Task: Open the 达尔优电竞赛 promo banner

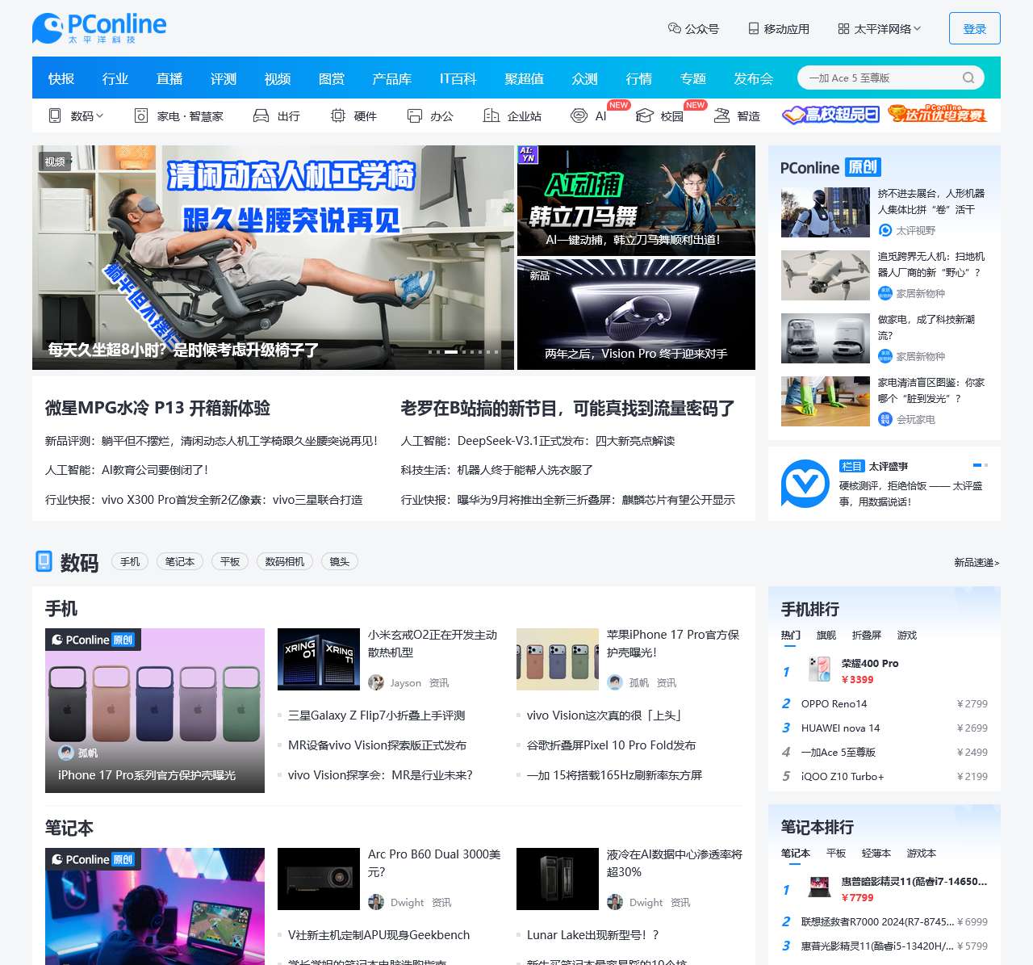Action: point(937,114)
